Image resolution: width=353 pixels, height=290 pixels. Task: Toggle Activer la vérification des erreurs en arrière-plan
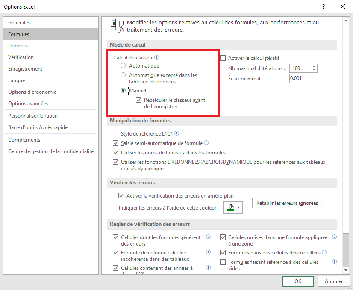click(x=121, y=196)
